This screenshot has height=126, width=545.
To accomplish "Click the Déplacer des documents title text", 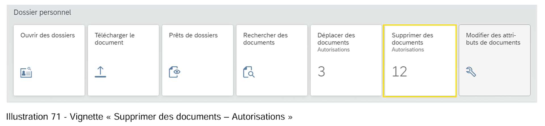I will coord(336,39).
